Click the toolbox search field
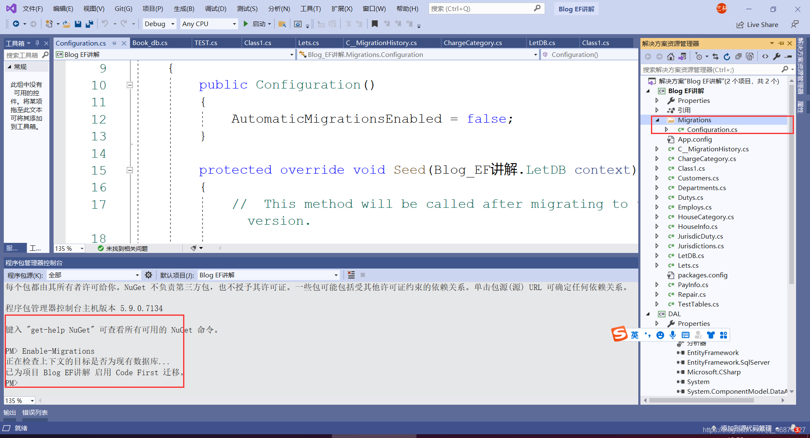Viewport: 810px width, 438px height. pos(27,55)
